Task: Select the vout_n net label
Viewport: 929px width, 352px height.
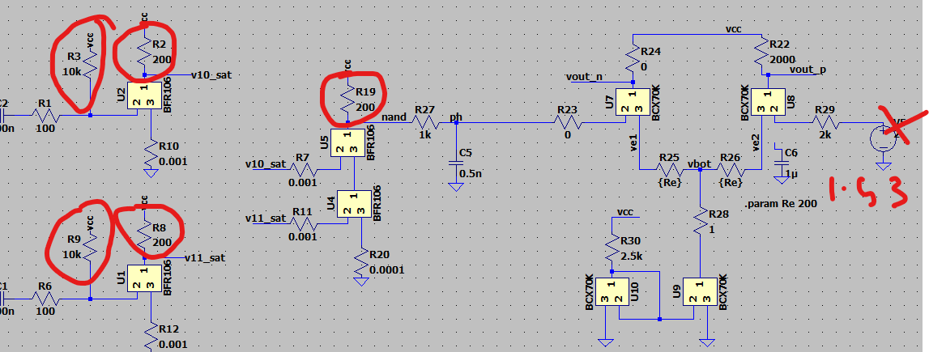Action: (584, 77)
